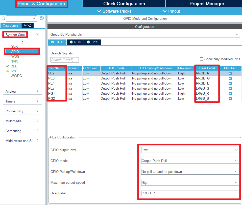Viewport: 242px width, 205px height.
Task: Toggle Modified checkbox for PE4 row
Action: (x=230, y=83)
